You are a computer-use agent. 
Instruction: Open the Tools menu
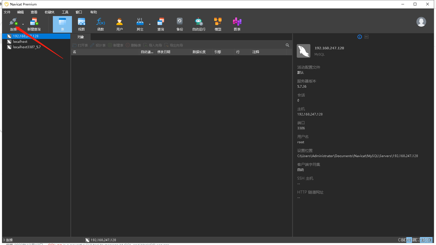(65, 12)
